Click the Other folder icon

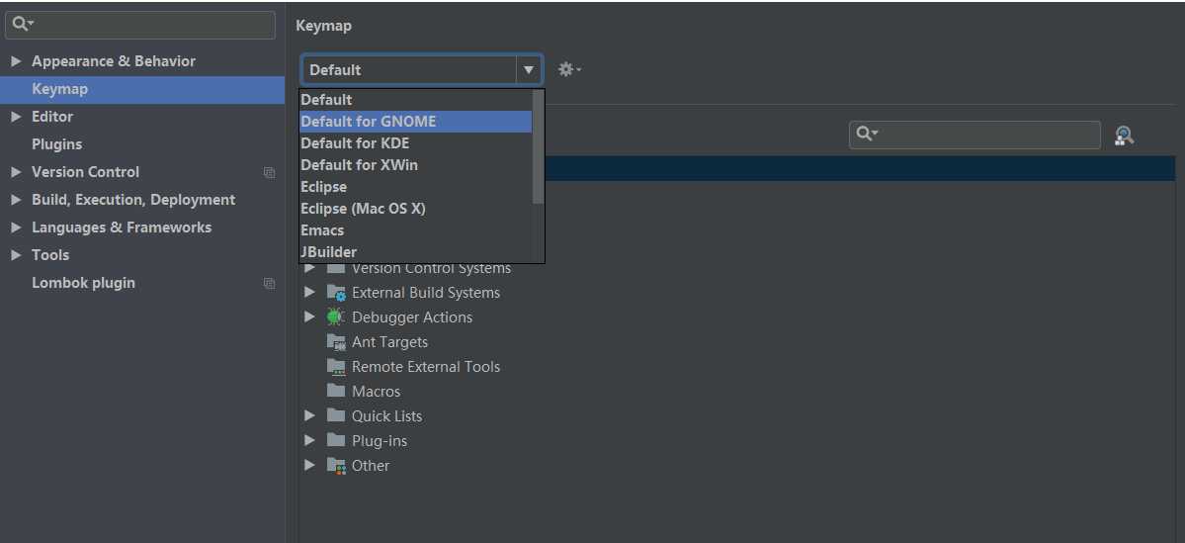click(336, 465)
